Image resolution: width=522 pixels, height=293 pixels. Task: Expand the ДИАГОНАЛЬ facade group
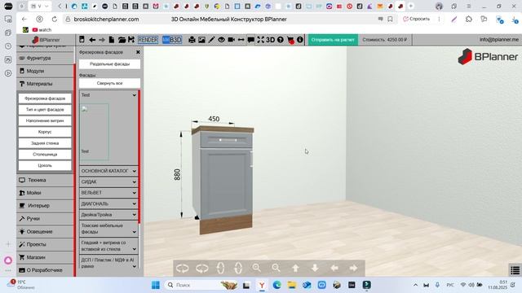click(108, 203)
